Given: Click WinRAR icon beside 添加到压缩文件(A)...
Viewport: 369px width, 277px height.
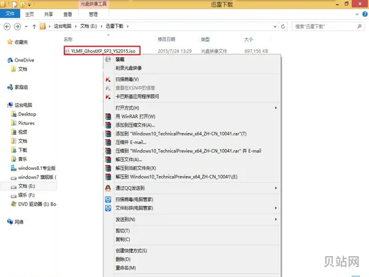Looking at the screenshot, I should coord(108,125).
